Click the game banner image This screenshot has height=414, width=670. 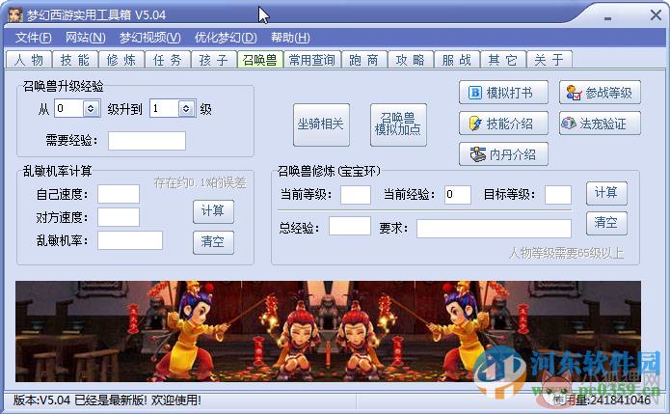[328, 331]
